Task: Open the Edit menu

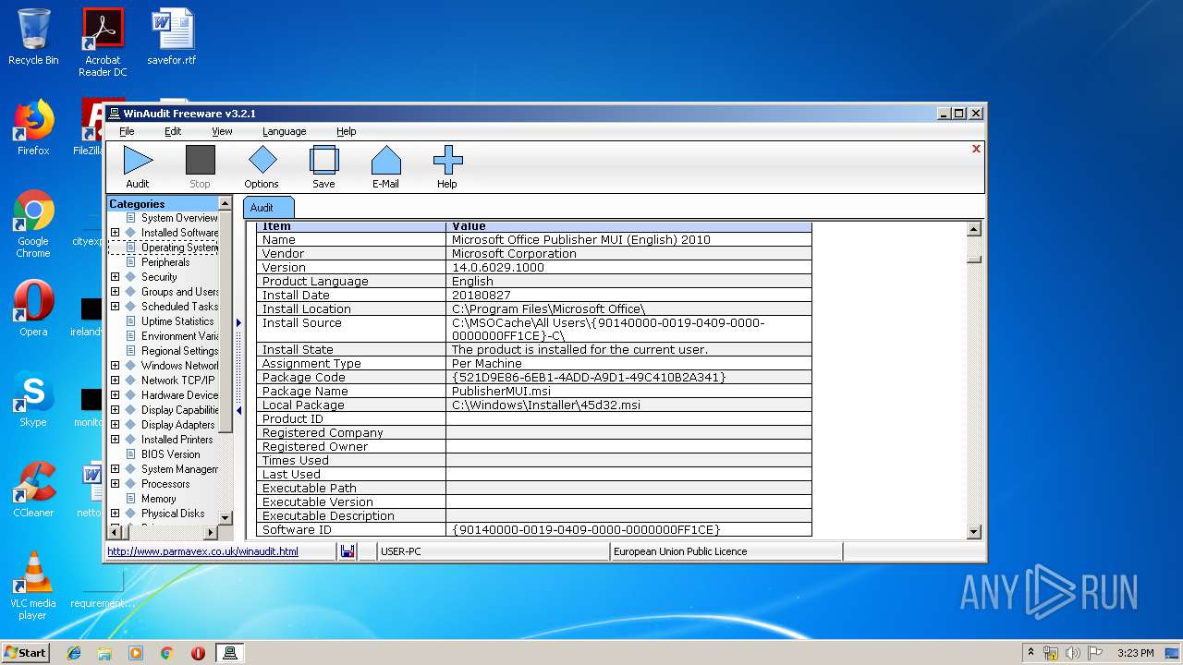Action: (173, 131)
